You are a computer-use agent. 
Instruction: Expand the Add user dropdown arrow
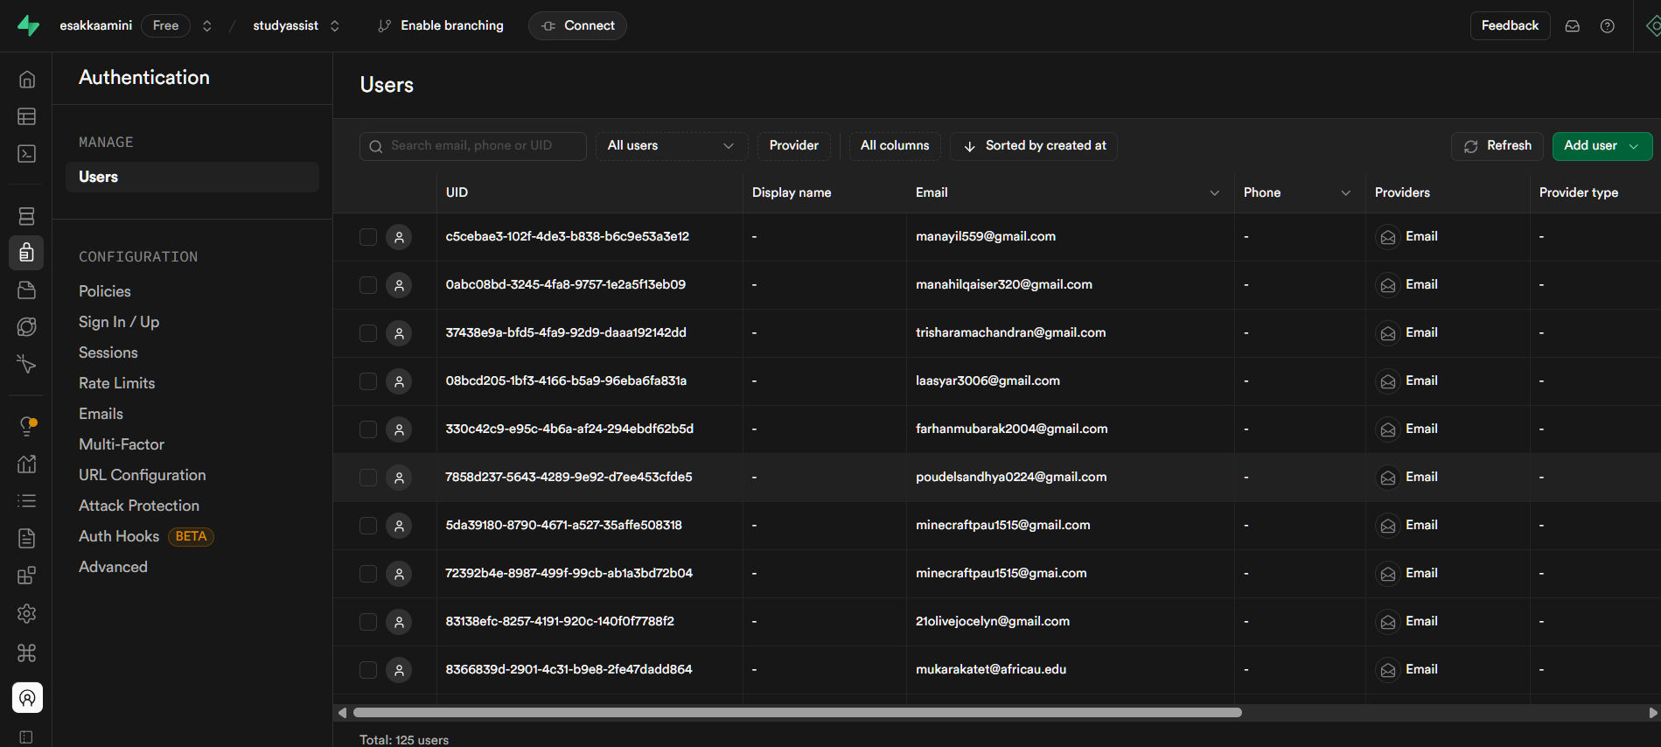tap(1634, 146)
